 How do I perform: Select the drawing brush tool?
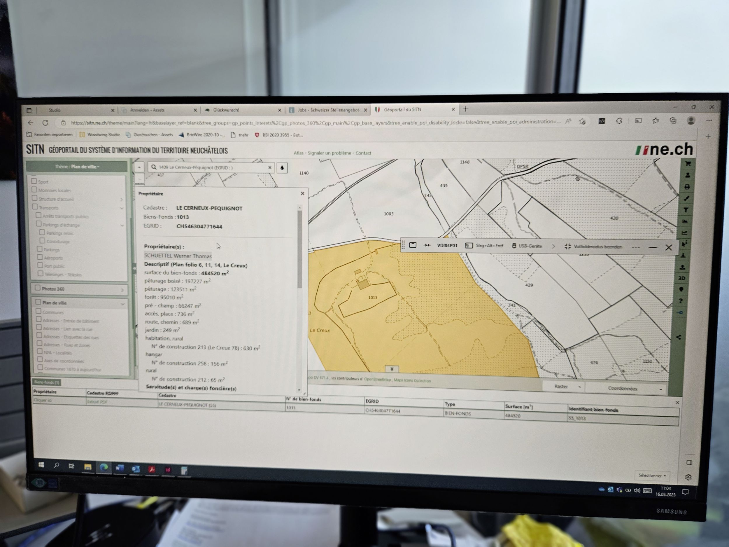click(687, 198)
